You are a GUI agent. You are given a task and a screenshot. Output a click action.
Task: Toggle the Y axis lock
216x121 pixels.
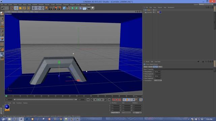38,8
